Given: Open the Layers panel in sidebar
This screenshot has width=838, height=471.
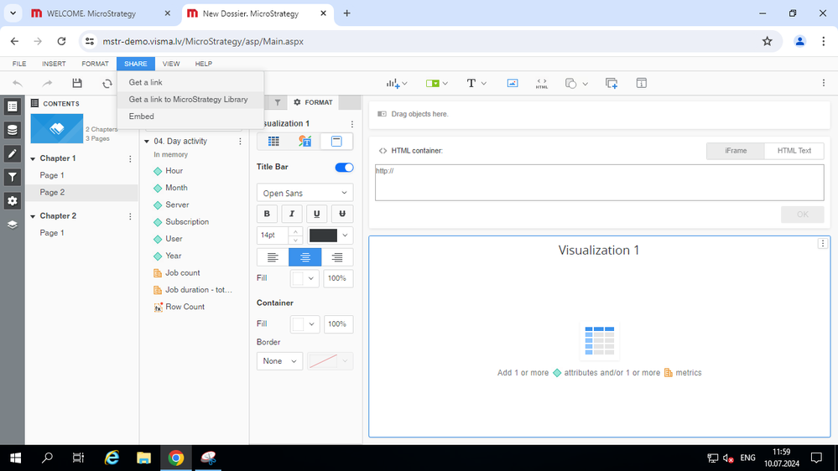Looking at the screenshot, I should point(13,225).
